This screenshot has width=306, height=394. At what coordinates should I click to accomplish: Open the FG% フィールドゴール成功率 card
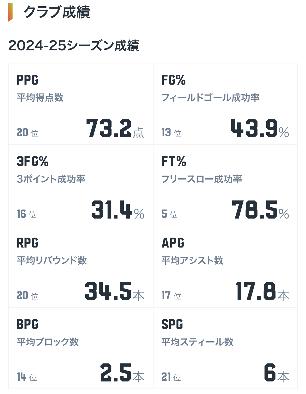click(225, 104)
